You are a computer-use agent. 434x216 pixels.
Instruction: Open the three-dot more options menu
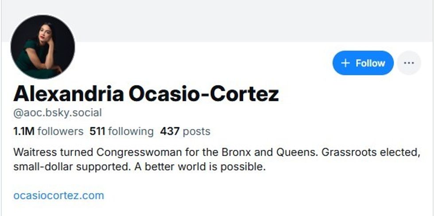point(409,63)
